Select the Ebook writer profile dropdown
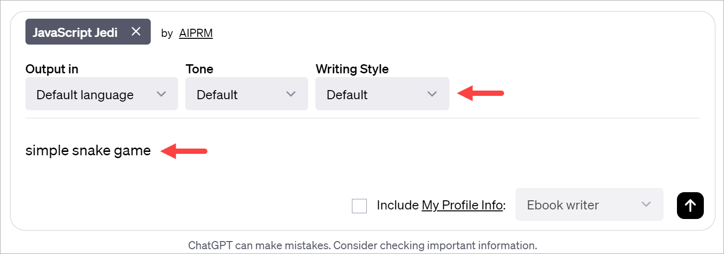 click(589, 205)
